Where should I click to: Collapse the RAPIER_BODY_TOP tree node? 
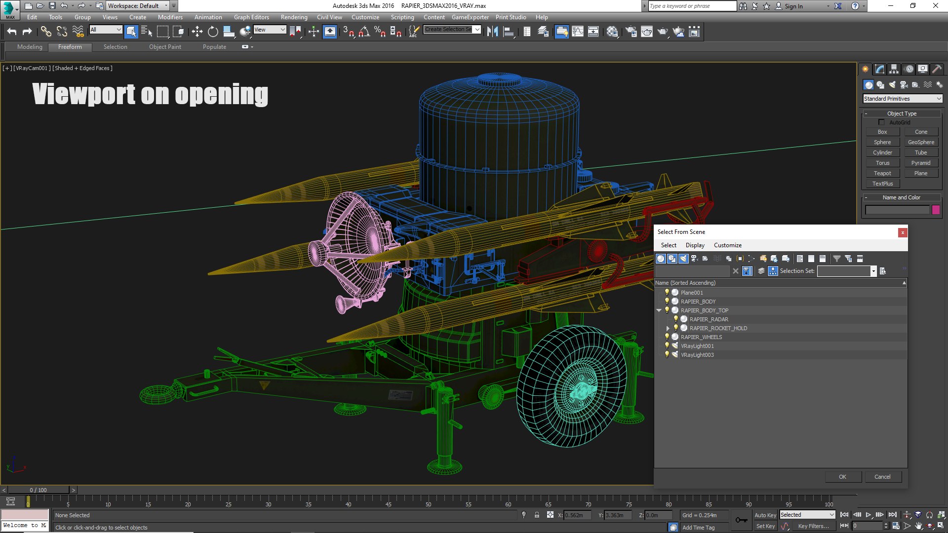click(x=659, y=310)
